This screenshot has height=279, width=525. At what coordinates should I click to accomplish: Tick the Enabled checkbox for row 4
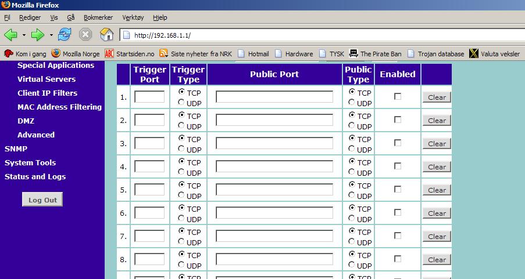point(398,166)
